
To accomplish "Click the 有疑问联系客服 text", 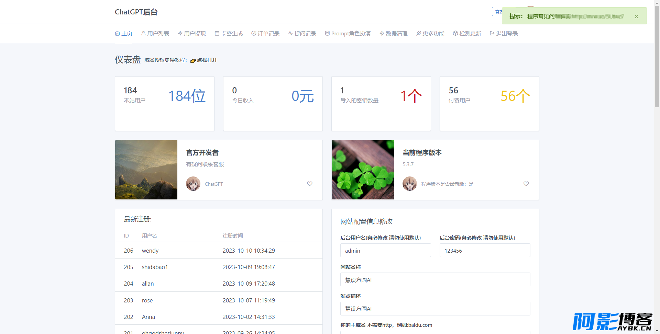I will [x=205, y=164].
